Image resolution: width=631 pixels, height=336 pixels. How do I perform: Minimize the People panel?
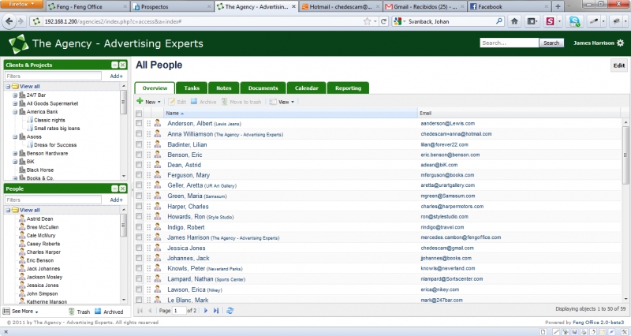click(114, 189)
